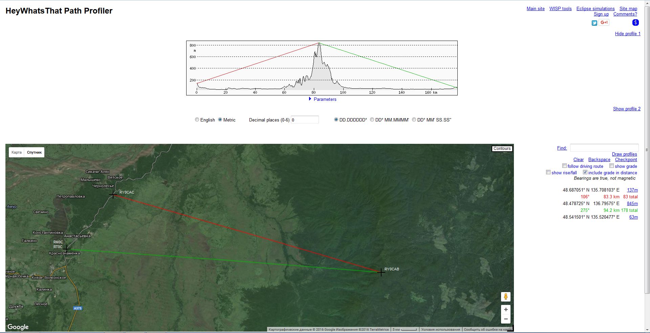
Task: Select DD° MM.MMMM' coordinate format
Action: 372,119
